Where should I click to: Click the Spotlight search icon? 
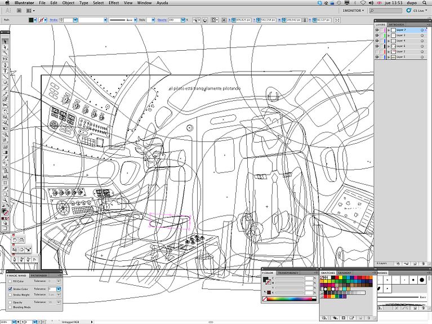(425, 3)
